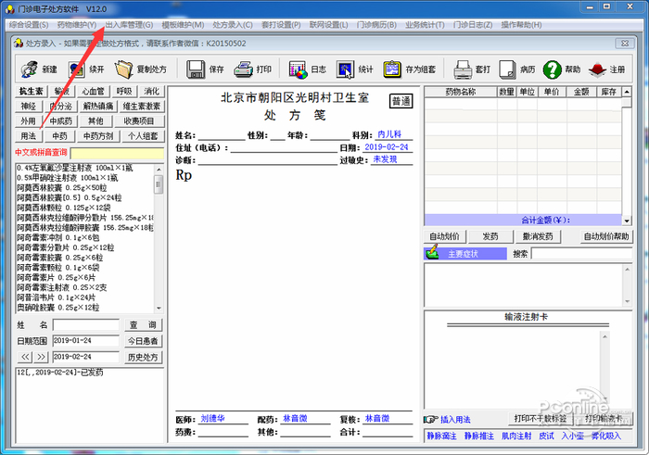Click the 自动划价 button
This screenshot has width=649, height=455.
tap(445, 235)
